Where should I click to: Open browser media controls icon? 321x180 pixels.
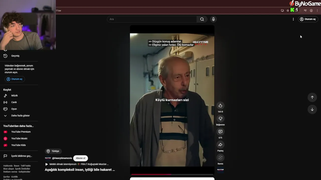tap(305, 10)
